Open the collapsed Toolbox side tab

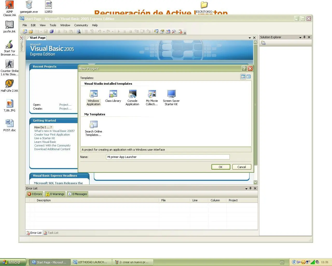(22, 44)
